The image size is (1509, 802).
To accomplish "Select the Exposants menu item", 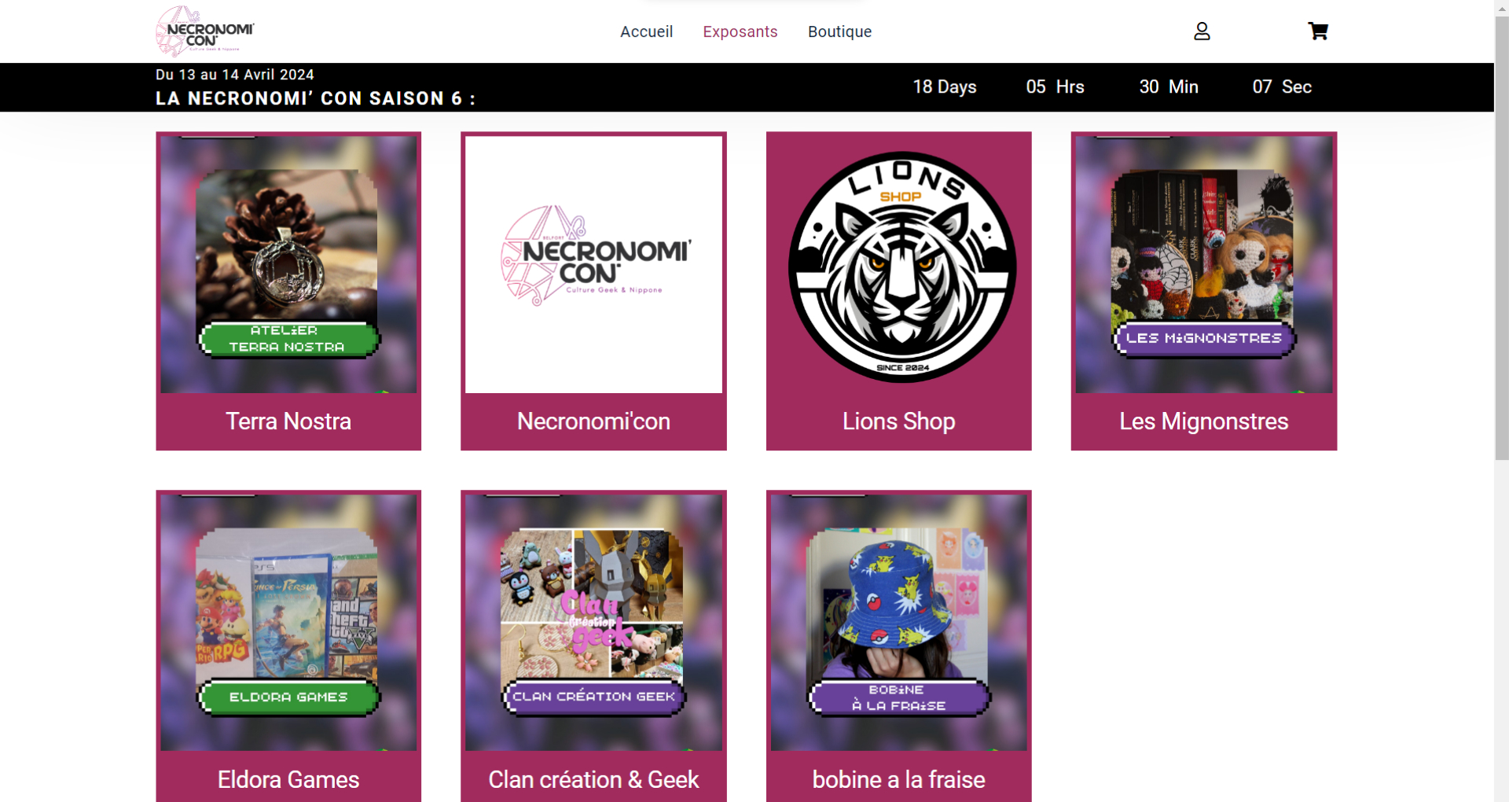I will (x=740, y=31).
